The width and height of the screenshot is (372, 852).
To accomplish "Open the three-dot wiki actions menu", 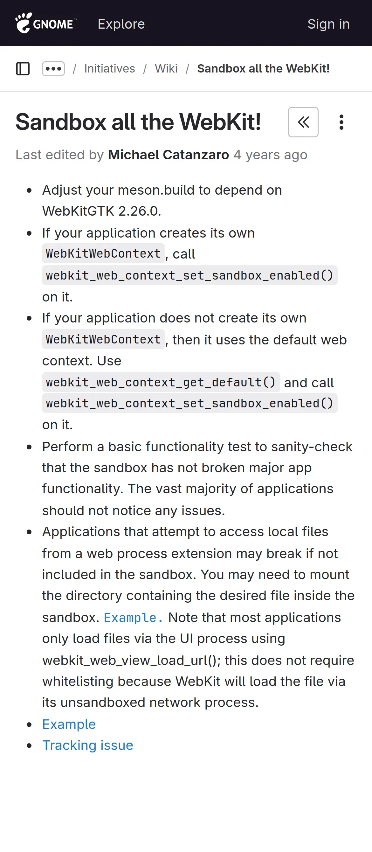I will click(x=341, y=122).
